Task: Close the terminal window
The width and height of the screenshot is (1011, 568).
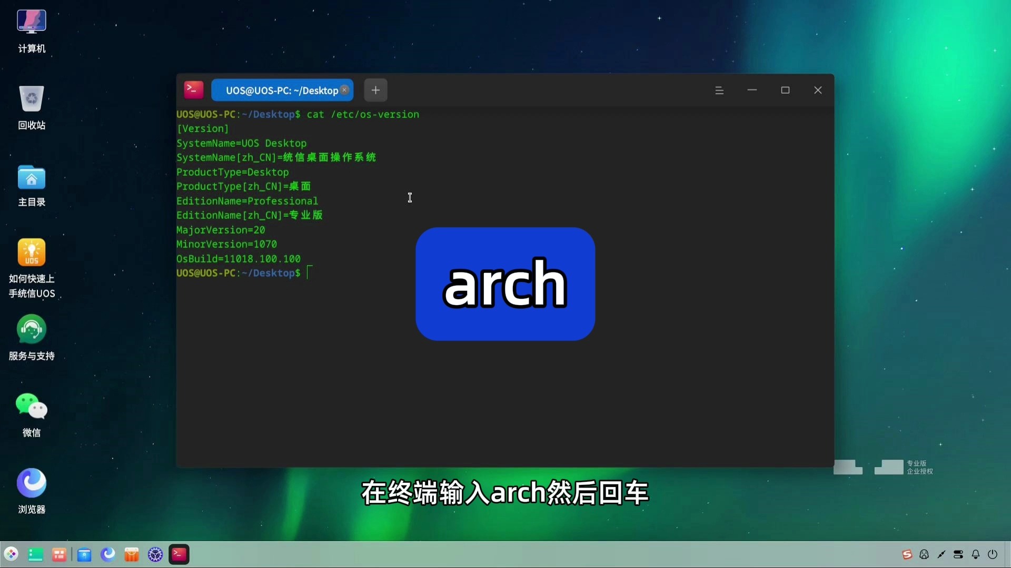Action: coord(818,90)
